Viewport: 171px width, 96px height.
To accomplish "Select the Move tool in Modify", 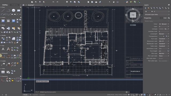I will click(x=3, y=38).
